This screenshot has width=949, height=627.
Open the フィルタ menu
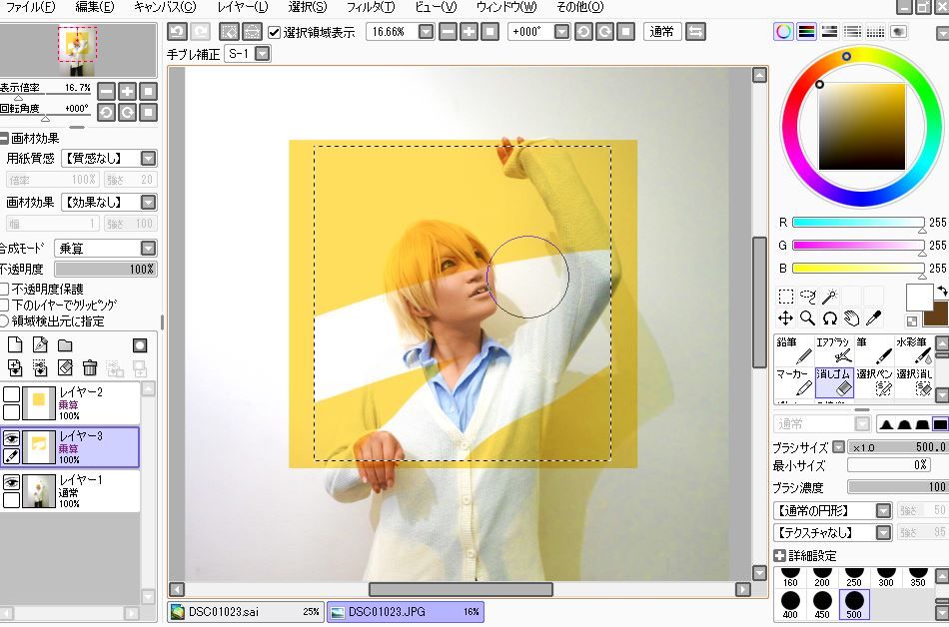(371, 7)
